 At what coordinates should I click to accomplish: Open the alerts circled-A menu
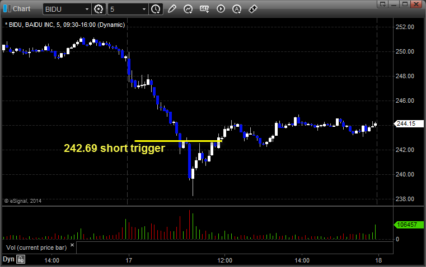click(237, 9)
